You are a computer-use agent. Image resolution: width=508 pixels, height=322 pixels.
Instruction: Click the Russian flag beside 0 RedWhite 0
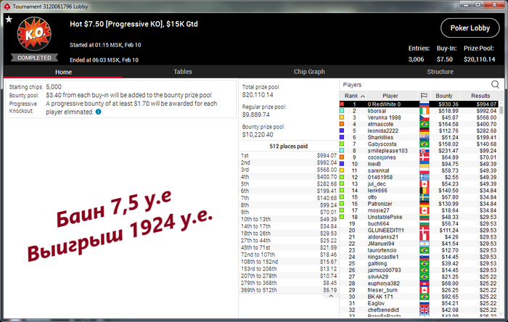coord(424,104)
